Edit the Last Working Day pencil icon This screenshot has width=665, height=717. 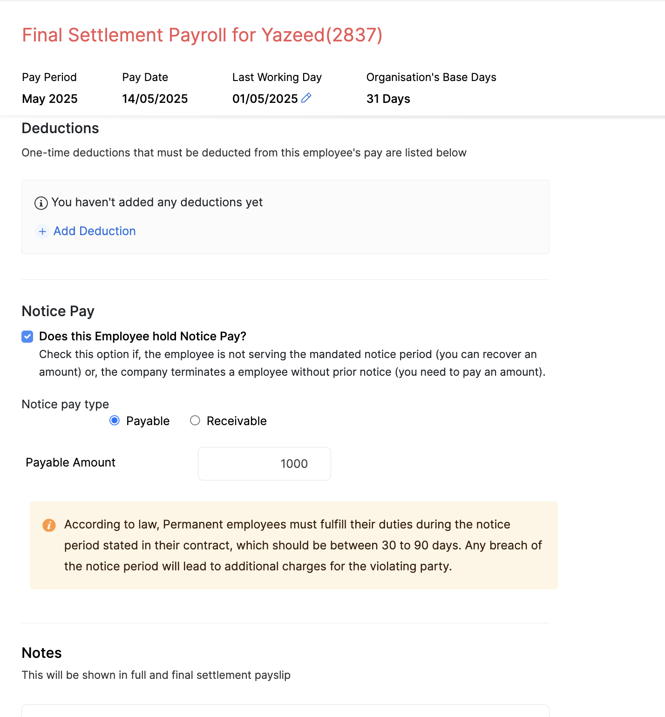[x=306, y=98]
